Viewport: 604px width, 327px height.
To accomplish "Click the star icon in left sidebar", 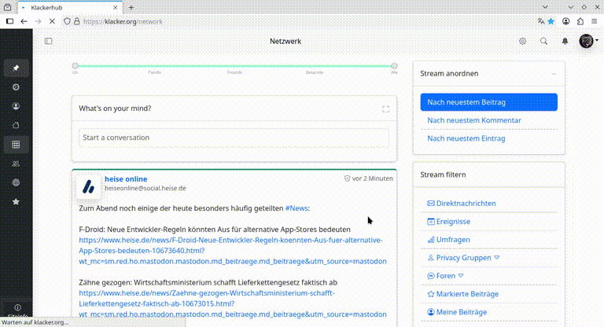I will tap(16, 201).
